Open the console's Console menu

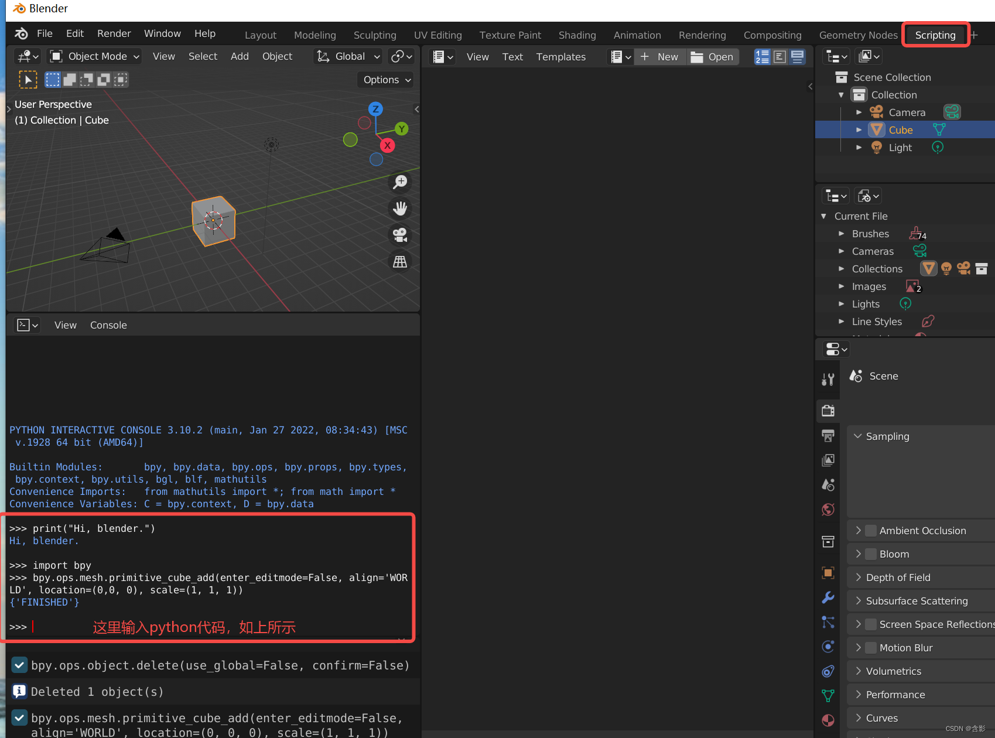pyautogui.click(x=108, y=325)
